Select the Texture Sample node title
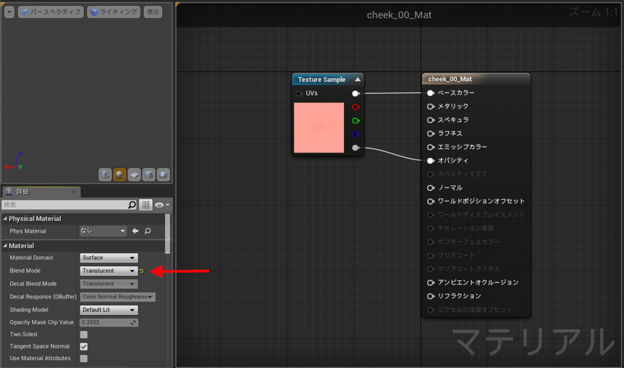 pos(322,79)
